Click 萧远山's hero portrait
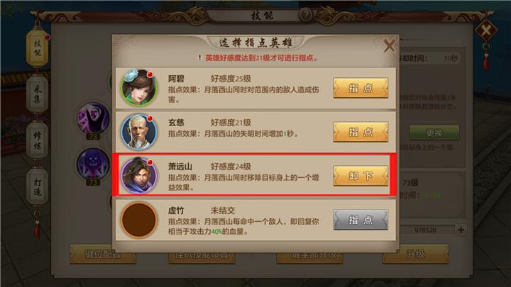The image size is (511, 287). coord(139,176)
